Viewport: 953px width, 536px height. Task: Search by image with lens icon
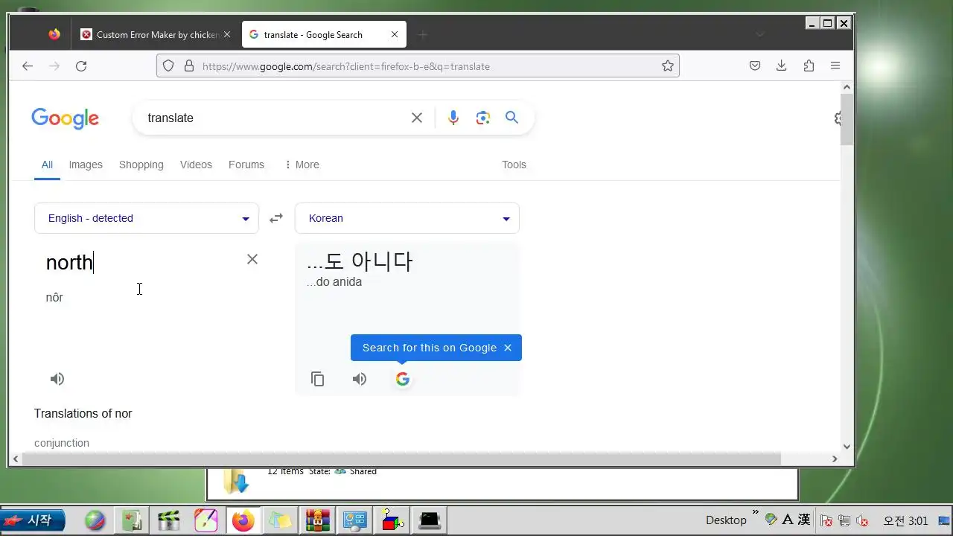[x=483, y=118]
